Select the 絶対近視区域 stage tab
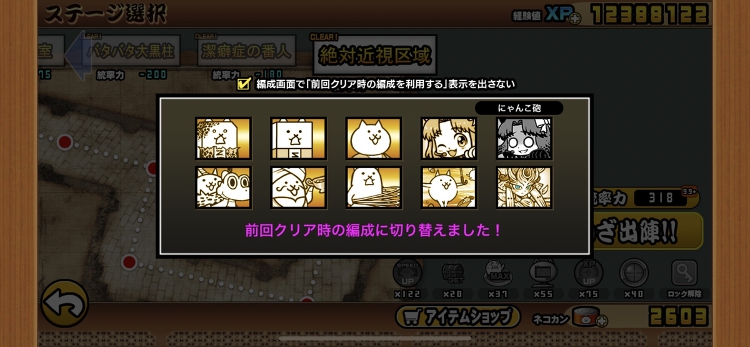 [x=374, y=56]
